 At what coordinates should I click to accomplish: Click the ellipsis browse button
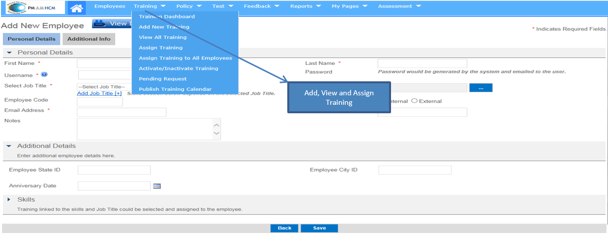[481, 88]
